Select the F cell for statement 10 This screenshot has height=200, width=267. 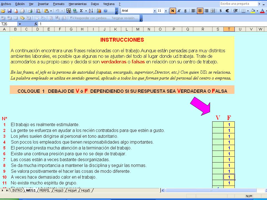click(229, 177)
